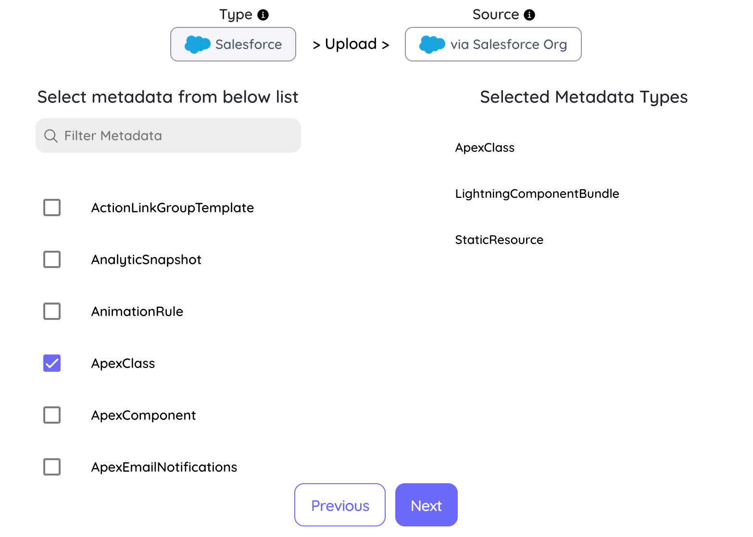Click the magnifier icon in Filter Metadata
The height and width of the screenshot is (537, 753).
click(51, 136)
